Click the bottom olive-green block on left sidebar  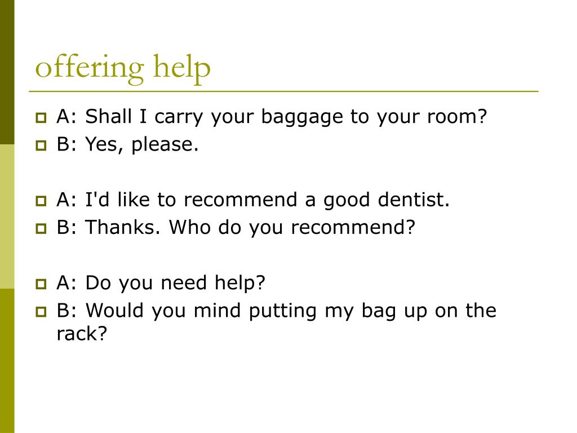(x=7, y=361)
